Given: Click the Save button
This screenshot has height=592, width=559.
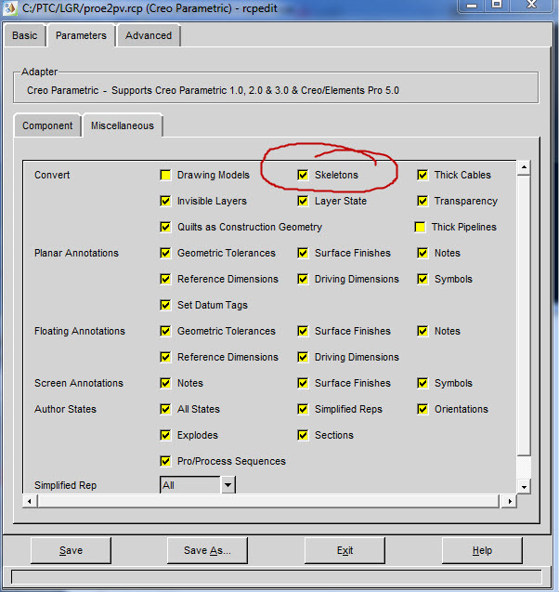Looking at the screenshot, I should pos(71,550).
